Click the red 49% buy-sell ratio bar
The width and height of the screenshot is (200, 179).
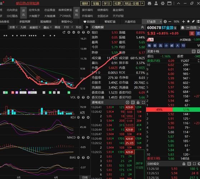(x=159, y=110)
